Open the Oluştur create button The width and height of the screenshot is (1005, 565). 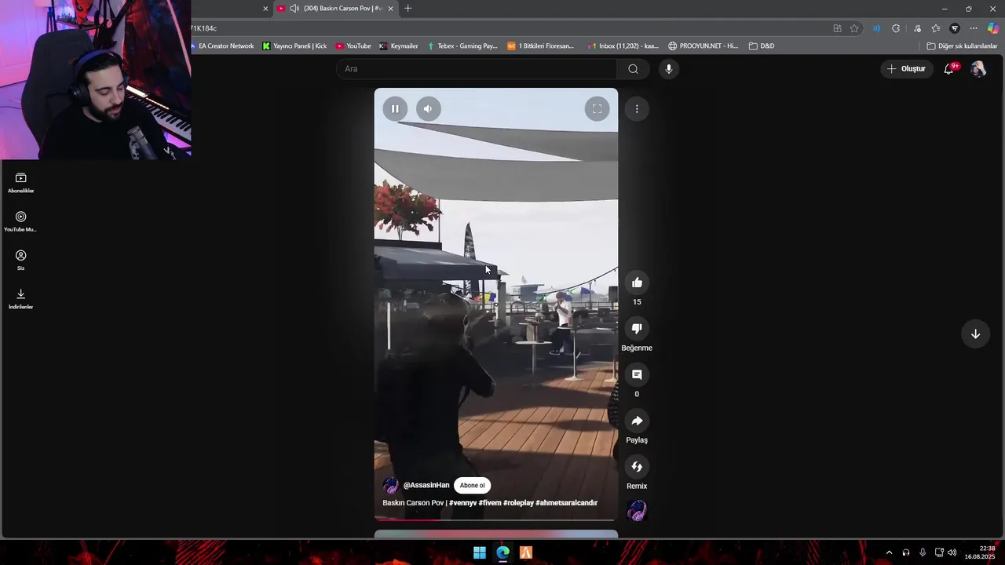tap(906, 69)
